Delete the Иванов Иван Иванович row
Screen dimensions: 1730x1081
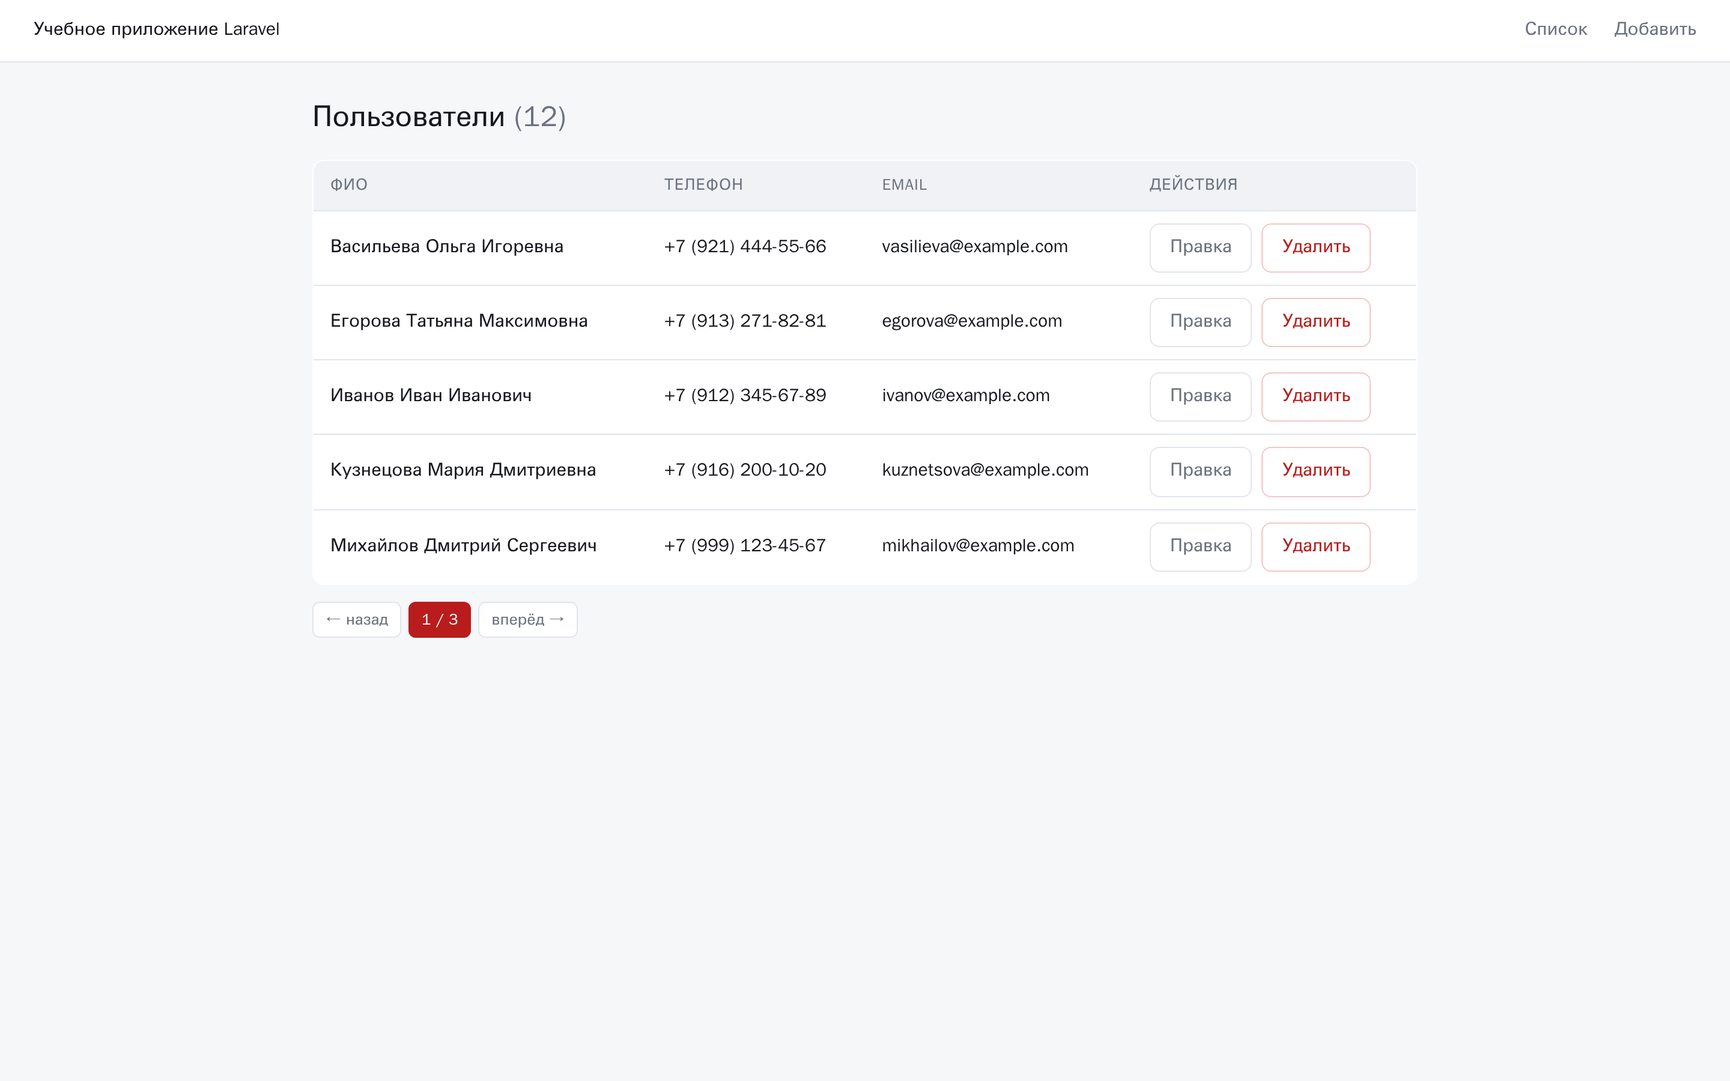[1316, 396]
